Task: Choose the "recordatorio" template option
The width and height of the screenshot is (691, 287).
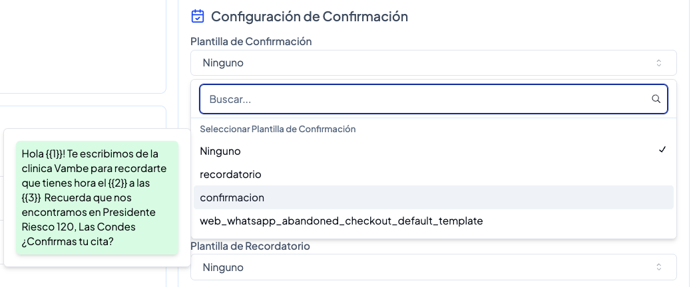Action: [230, 174]
